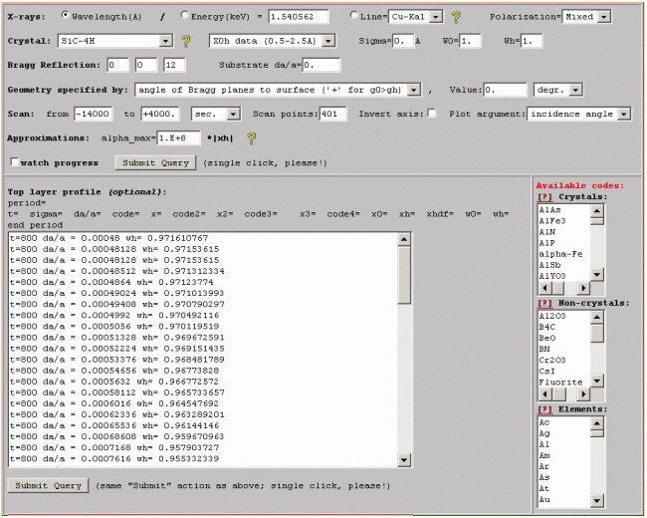
Task: Enable the watch progress checkbox
Action: (15, 161)
